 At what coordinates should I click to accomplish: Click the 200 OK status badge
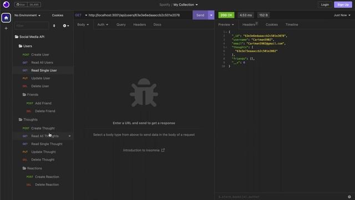click(x=226, y=15)
